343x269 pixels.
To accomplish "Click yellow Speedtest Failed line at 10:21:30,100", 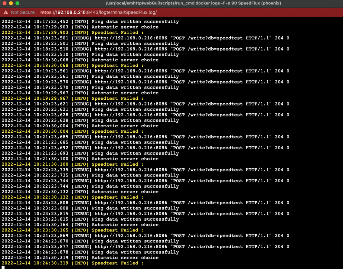I will (x=73, y=164).
